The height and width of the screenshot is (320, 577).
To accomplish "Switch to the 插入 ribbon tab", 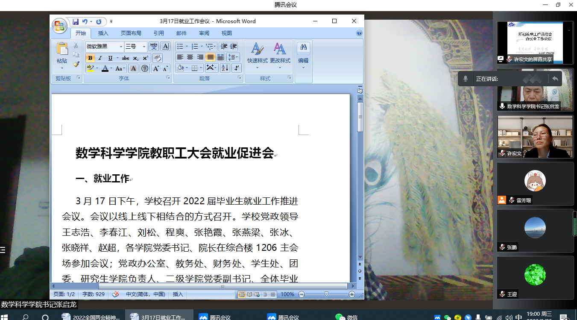I will [103, 33].
